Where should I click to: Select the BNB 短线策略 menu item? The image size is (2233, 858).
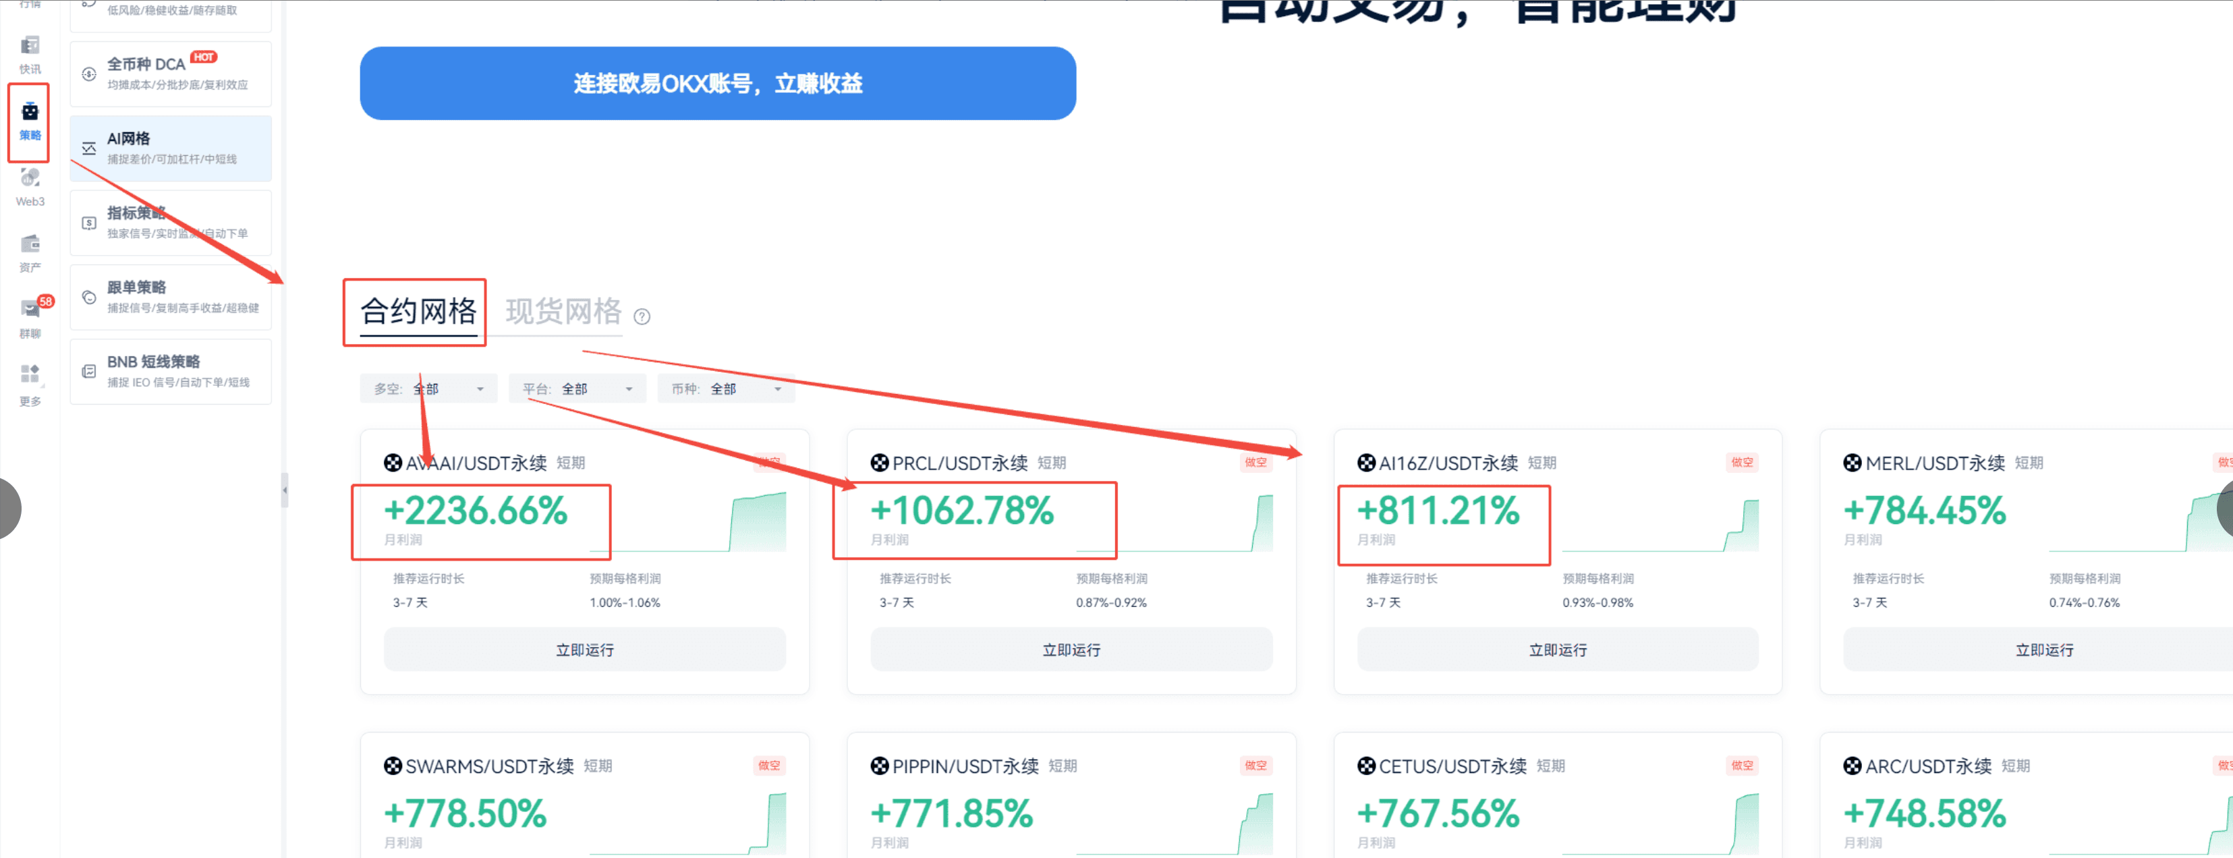171,372
